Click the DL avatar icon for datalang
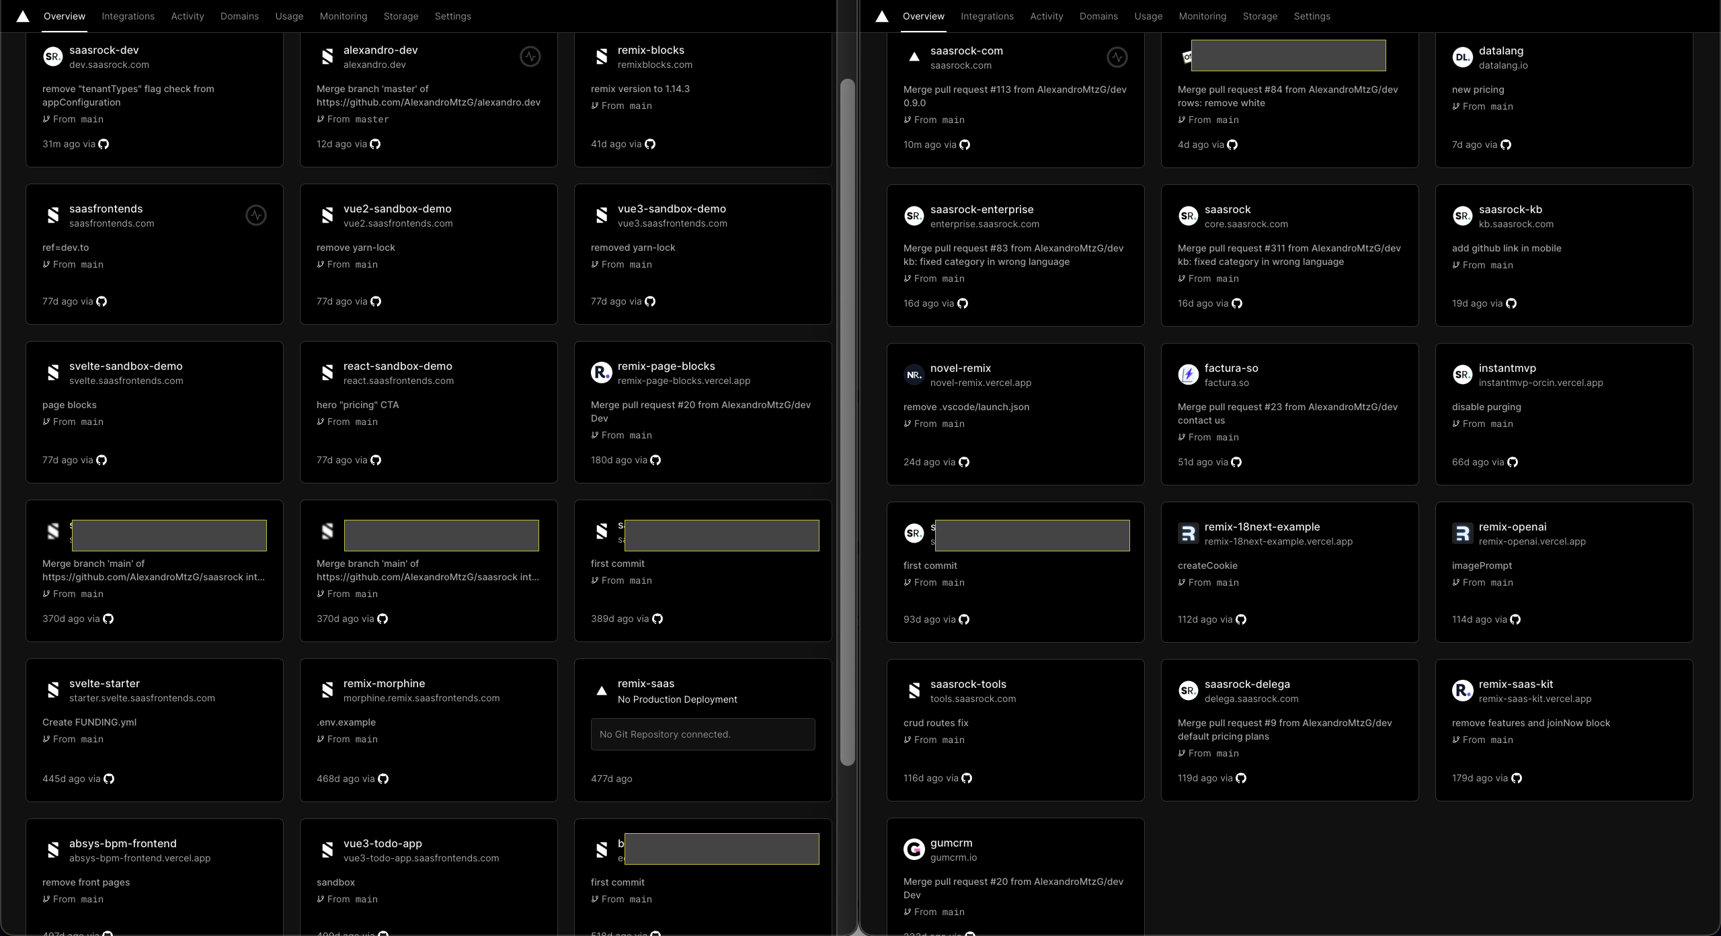The height and width of the screenshot is (936, 1721). (x=1463, y=58)
